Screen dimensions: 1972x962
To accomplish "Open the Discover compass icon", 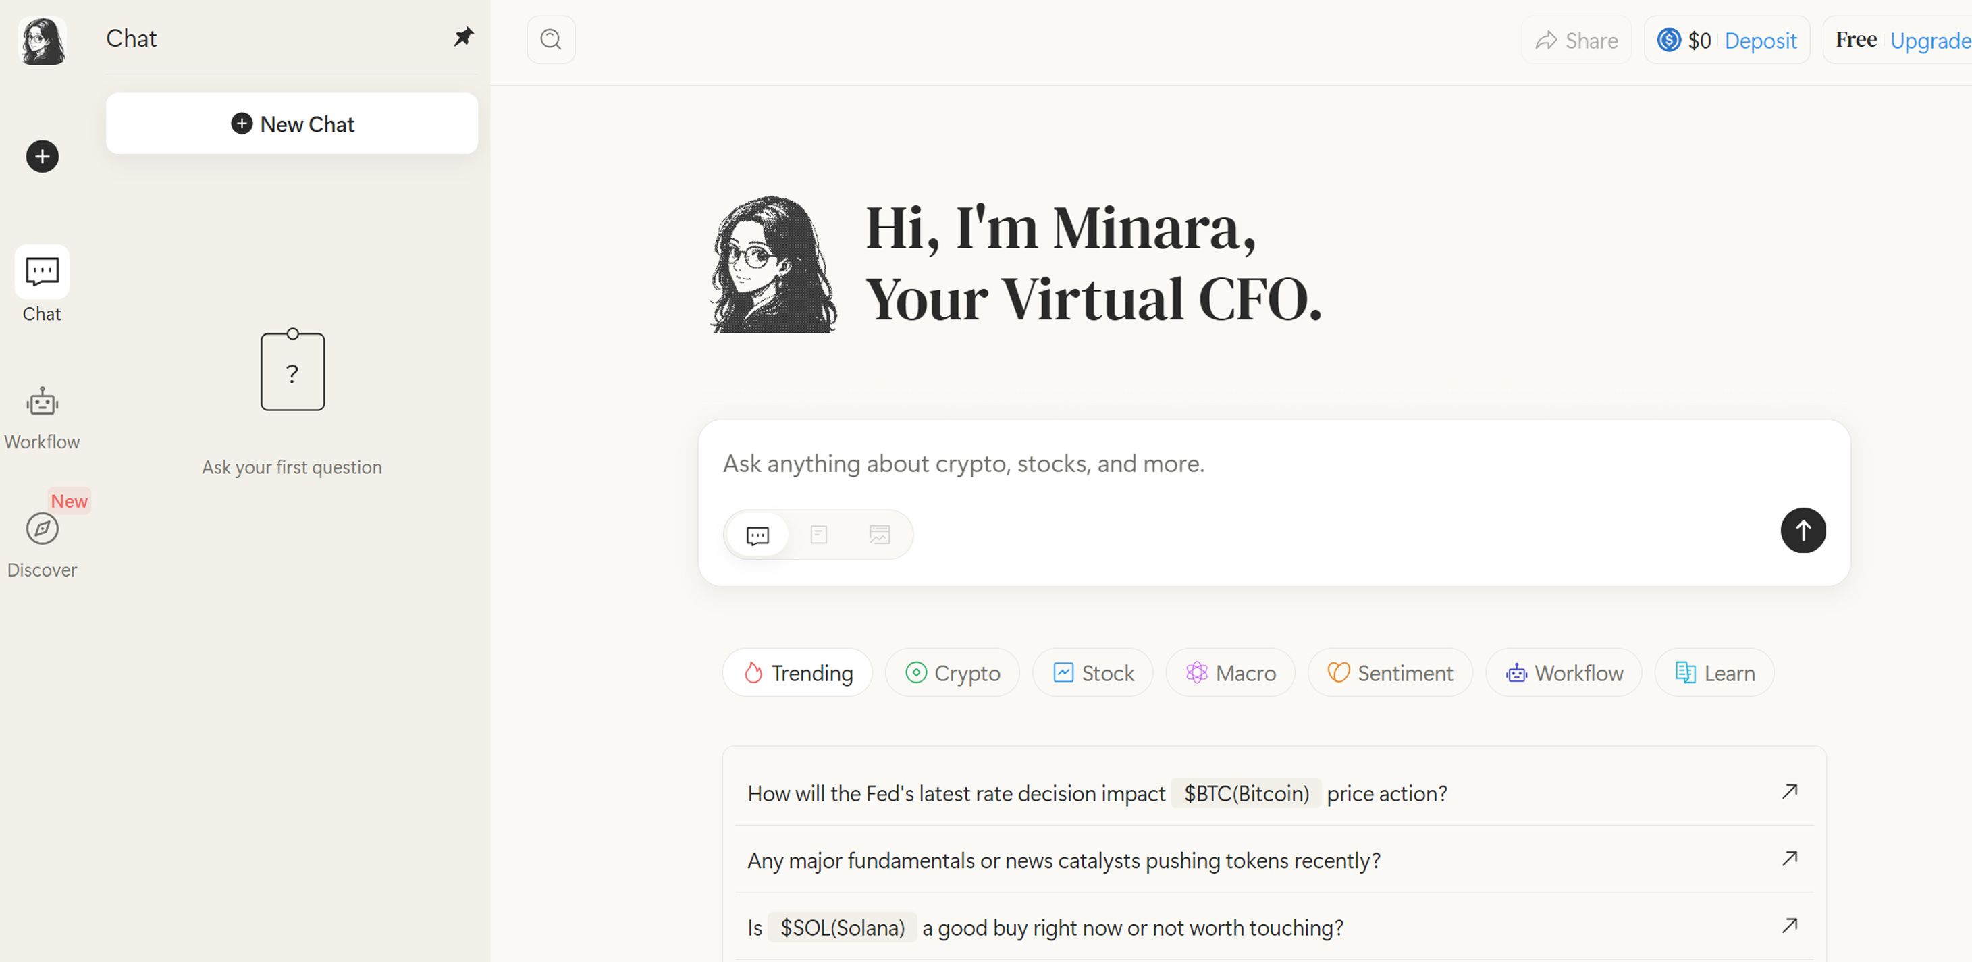I will [x=42, y=529].
